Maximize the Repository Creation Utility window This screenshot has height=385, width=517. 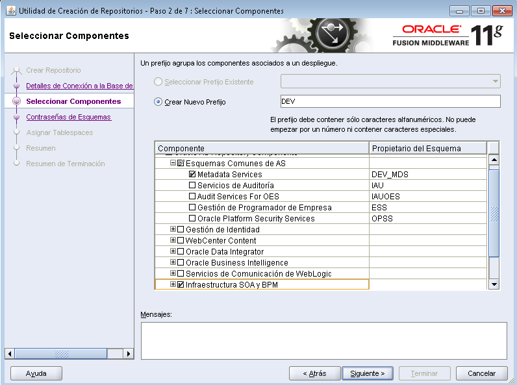pos(481,10)
